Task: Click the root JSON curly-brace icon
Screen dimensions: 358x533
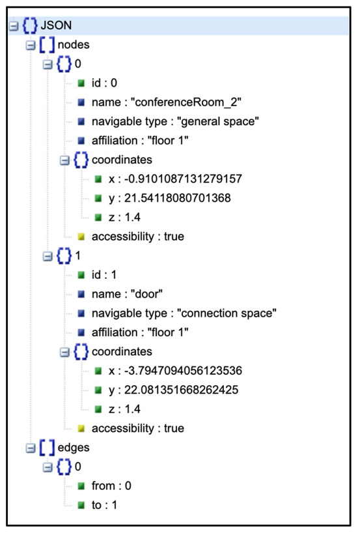Action: click(x=30, y=26)
